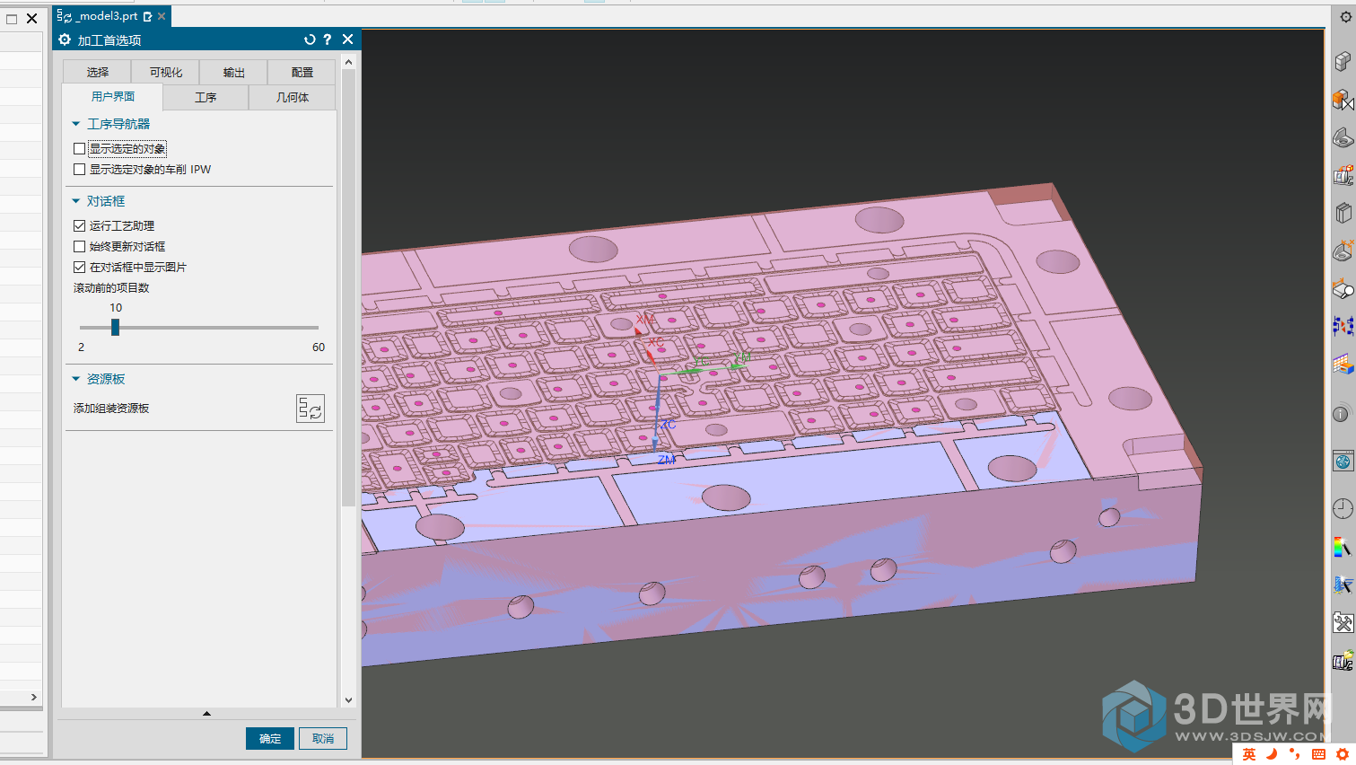Open Machine Tool Navigator icon
The width and height of the screenshot is (1356, 765).
[1343, 175]
